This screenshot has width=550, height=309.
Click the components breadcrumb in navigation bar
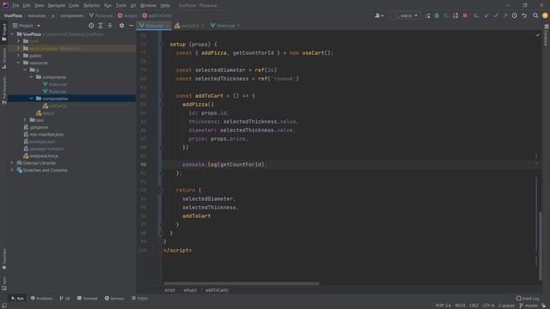[x=71, y=15]
